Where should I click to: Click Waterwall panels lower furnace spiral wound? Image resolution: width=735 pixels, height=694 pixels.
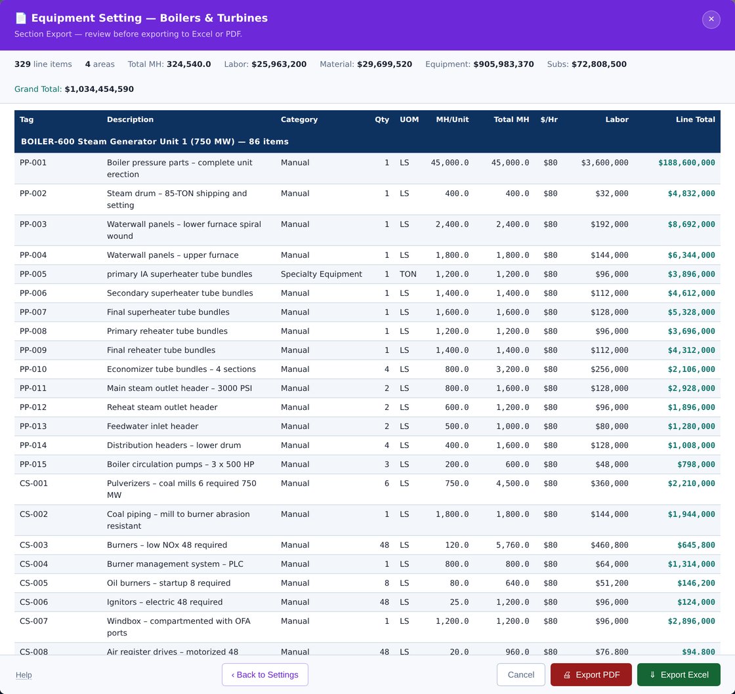click(184, 230)
